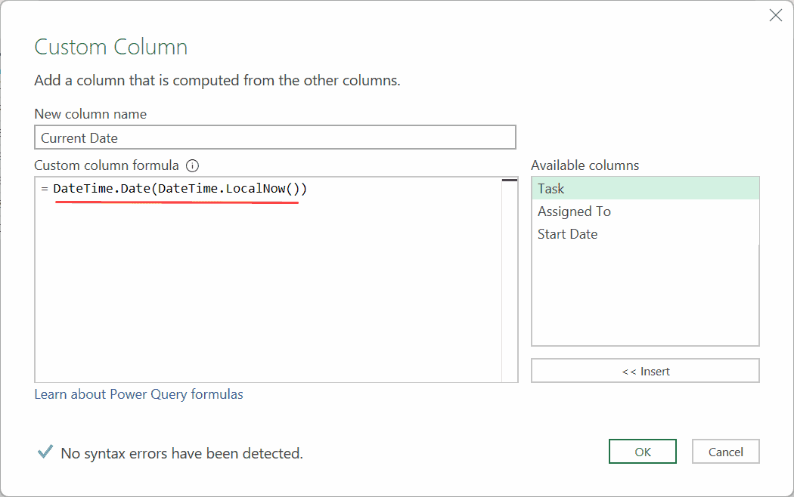Click the New column name field

[274, 137]
